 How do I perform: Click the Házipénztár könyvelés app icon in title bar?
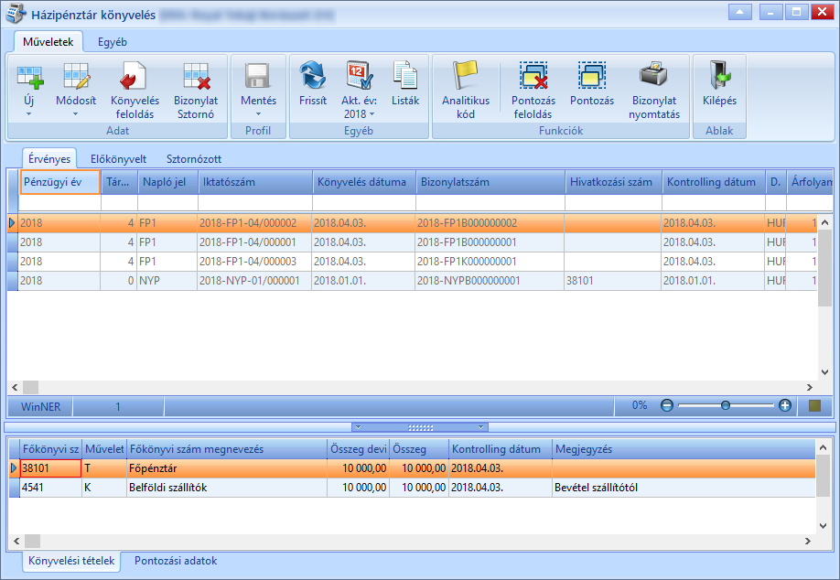pos(16,14)
